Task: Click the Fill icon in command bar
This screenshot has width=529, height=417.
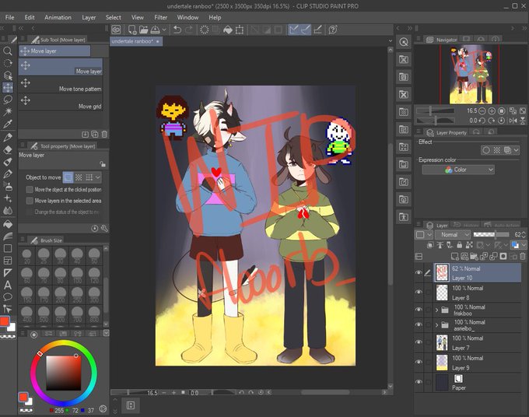Action: pos(228,30)
